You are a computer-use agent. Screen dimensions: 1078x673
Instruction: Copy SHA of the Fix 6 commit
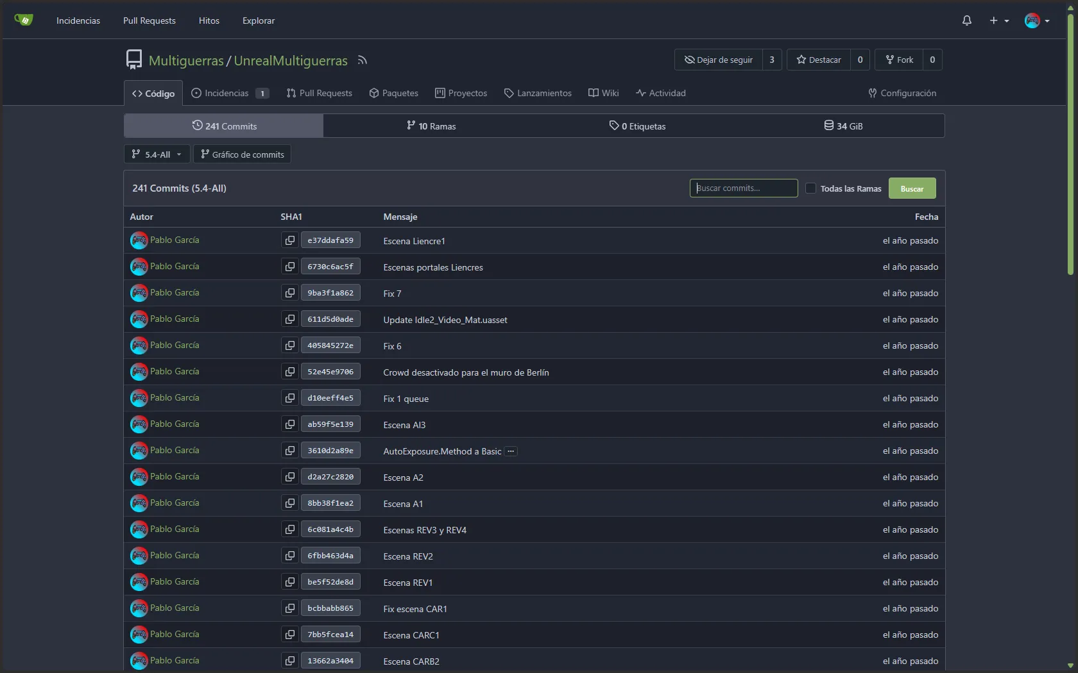(290, 345)
